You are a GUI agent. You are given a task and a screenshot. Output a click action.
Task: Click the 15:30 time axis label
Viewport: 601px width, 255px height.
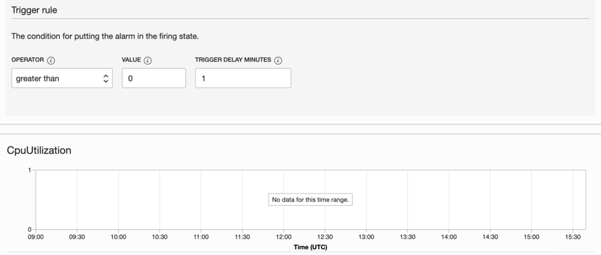[572, 237]
